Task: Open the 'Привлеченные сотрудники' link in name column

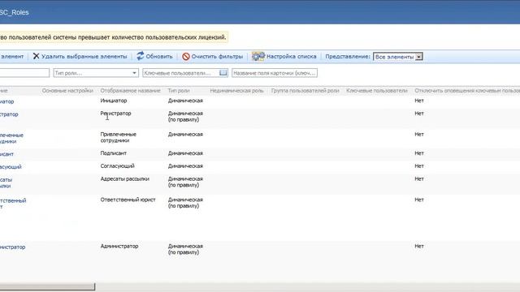Action: pos(11,138)
